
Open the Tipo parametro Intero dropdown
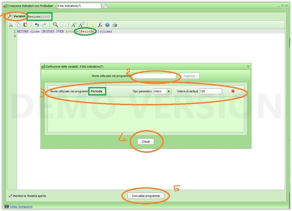pyautogui.click(x=162, y=91)
